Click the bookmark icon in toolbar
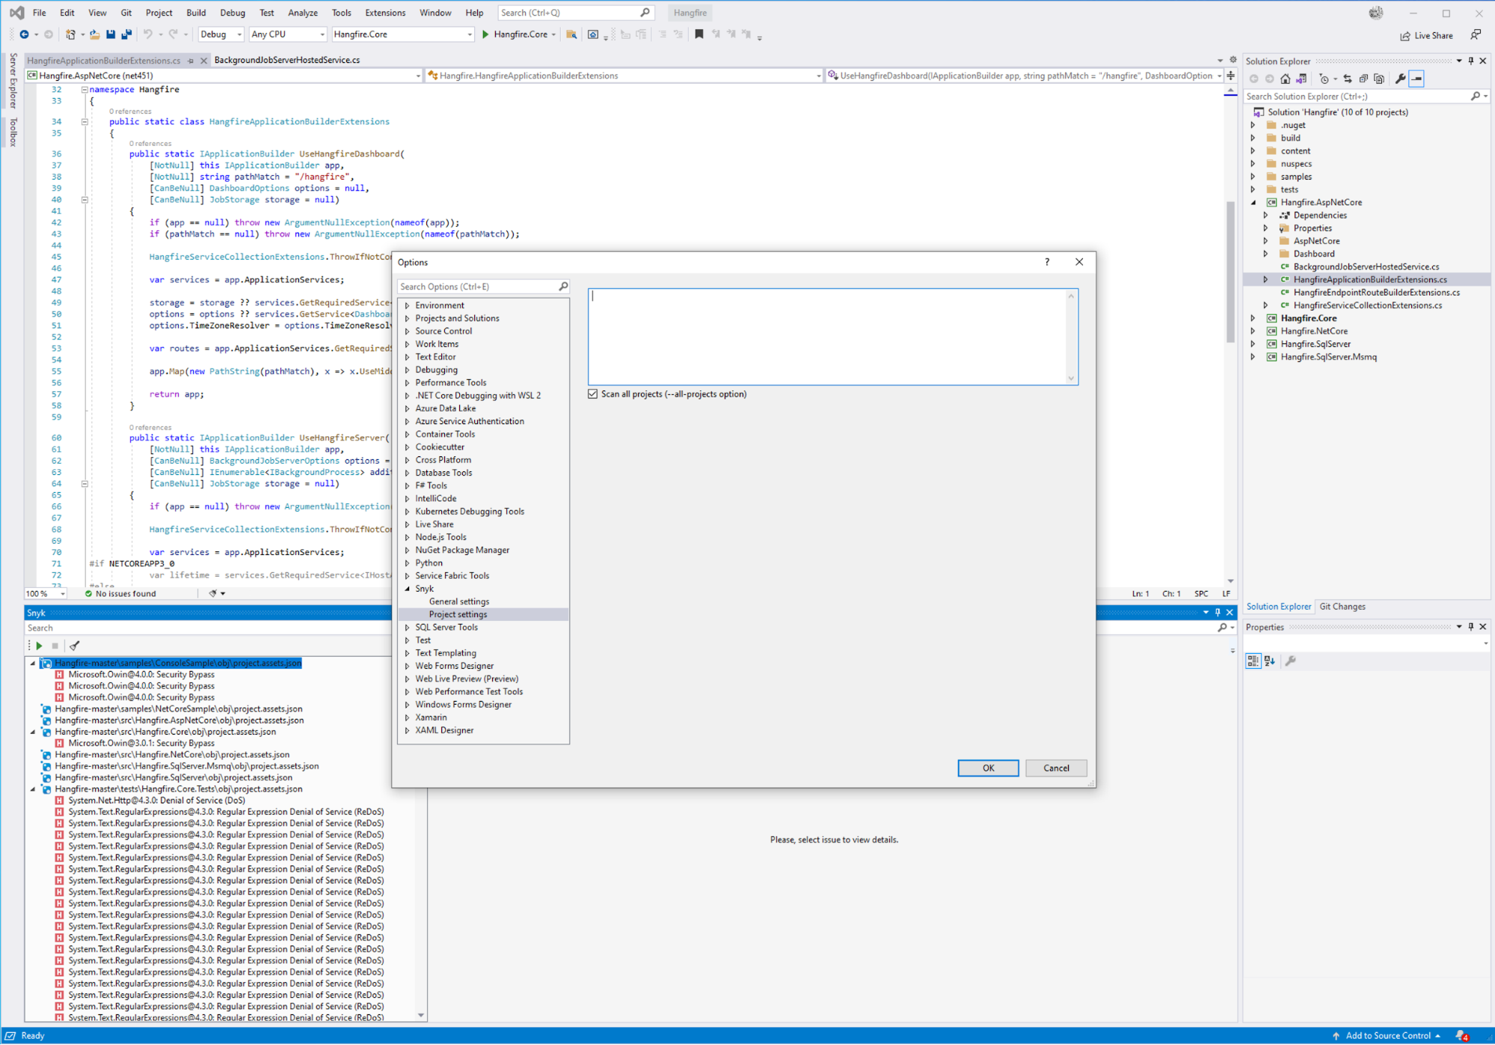This screenshot has height=1045, width=1495. point(699,34)
